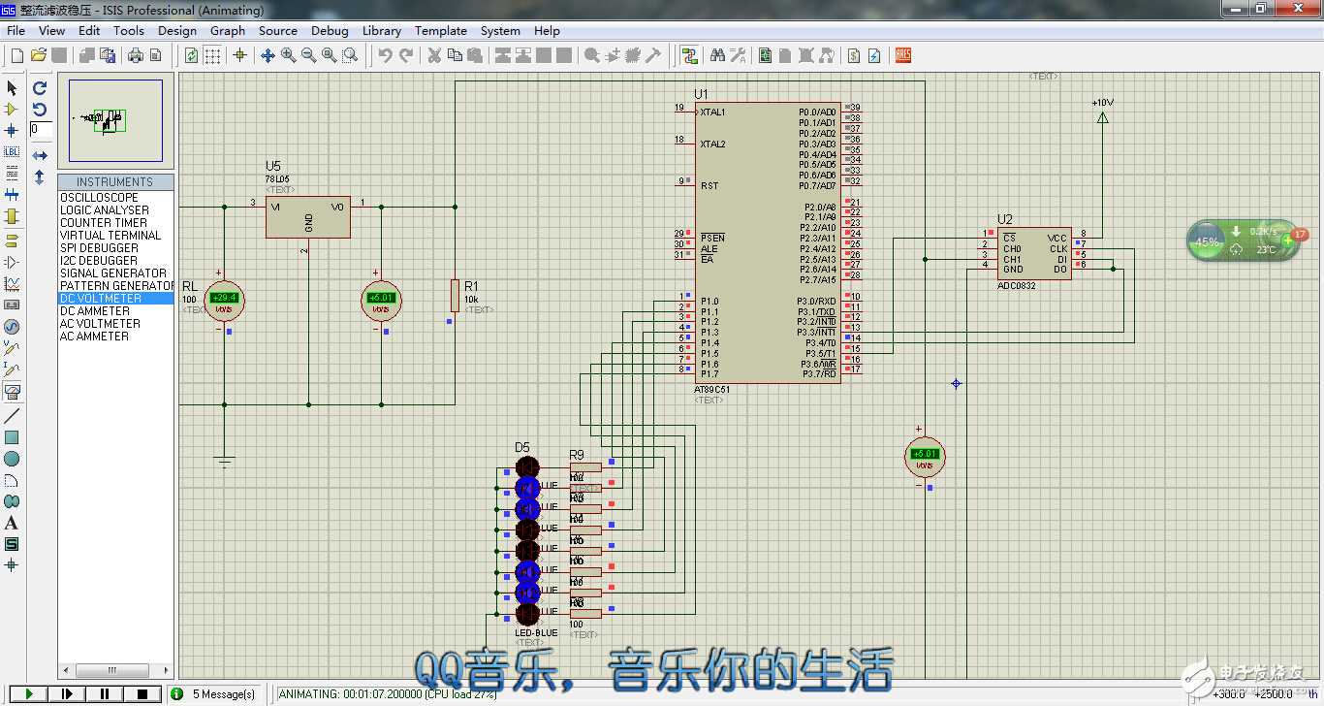The height and width of the screenshot is (706, 1324).
Task: Toggle the grid dots display
Action: tap(212, 55)
